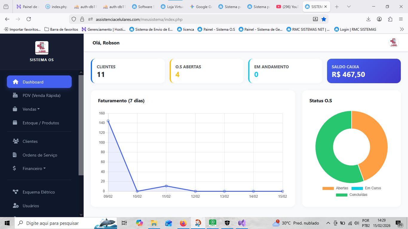Show more bookmarks with the overflow chevron

click(402, 29)
